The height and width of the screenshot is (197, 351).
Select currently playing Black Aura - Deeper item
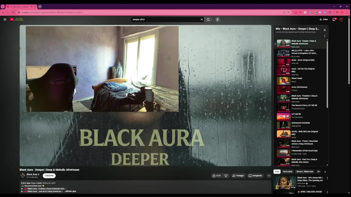pyautogui.click(x=301, y=44)
